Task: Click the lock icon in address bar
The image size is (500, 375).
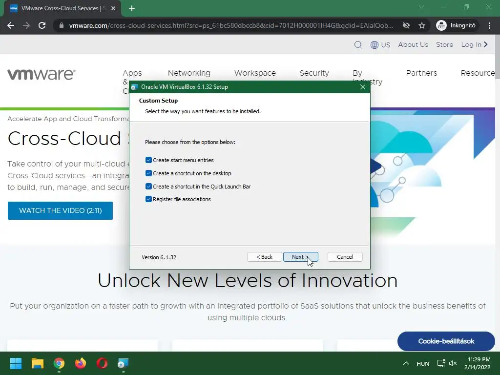Action: [x=62, y=25]
